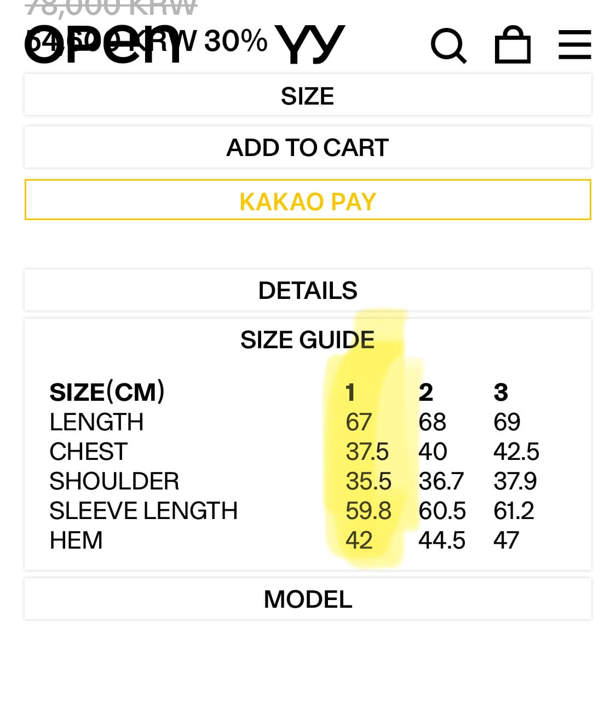Screen dimensions: 616x703
Task: Open the shopping bag cart icon
Action: click(513, 45)
